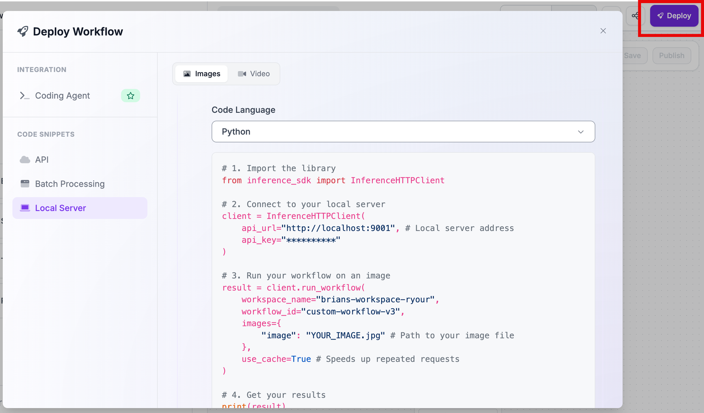The height and width of the screenshot is (413, 704).
Task: Switch to the Images tab
Action: pyautogui.click(x=202, y=74)
